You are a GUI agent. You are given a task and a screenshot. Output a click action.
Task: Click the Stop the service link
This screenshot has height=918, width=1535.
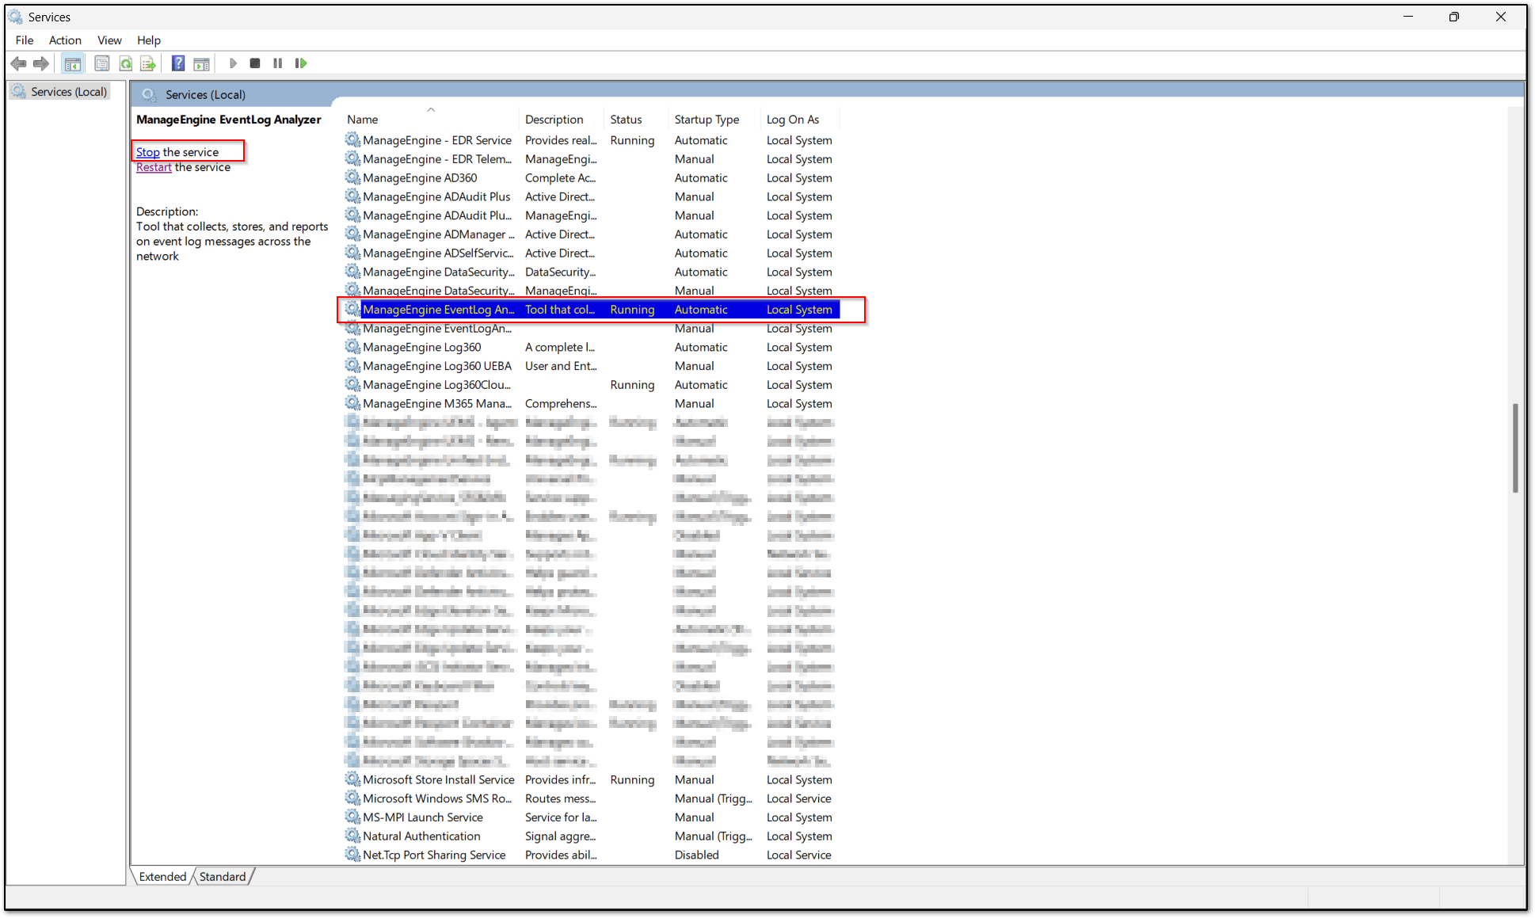click(x=147, y=152)
